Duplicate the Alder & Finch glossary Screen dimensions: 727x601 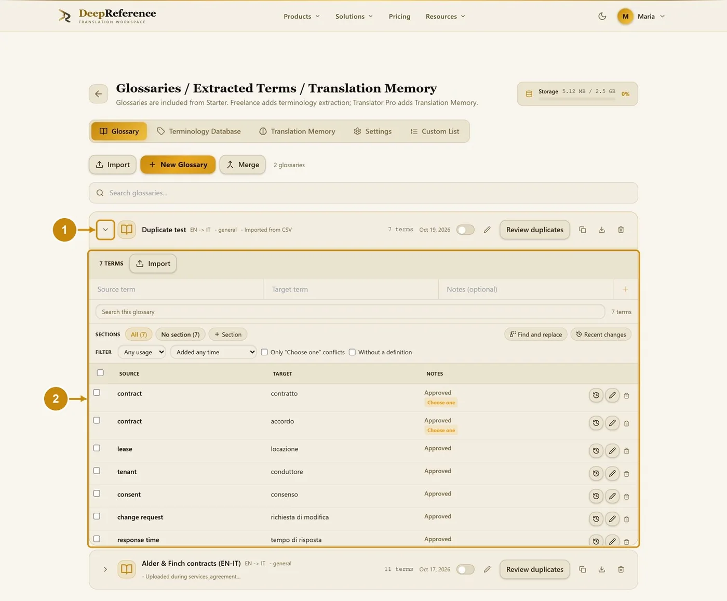point(583,569)
